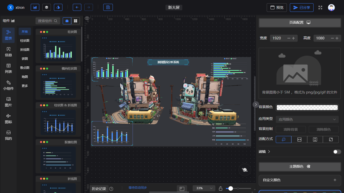Switch to single-column list view icon

(x=67, y=21)
